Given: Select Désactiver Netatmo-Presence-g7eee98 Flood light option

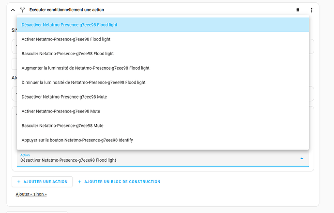Looking at the screenshot, I should [x=163, y=25].
